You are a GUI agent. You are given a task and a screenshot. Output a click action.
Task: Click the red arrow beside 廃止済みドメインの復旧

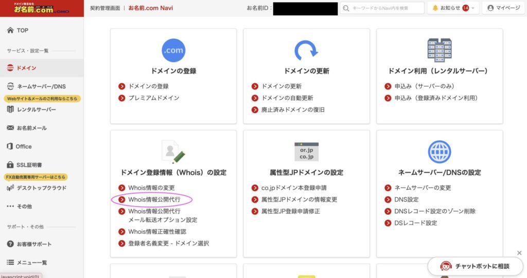point(255,110)
